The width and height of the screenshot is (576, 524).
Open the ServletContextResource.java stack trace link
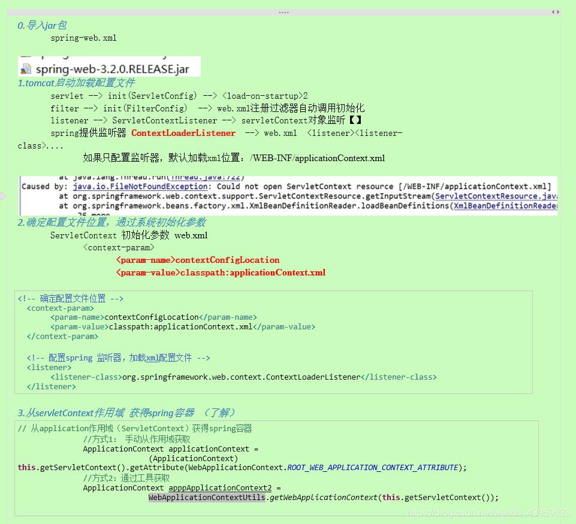[496, 196]
